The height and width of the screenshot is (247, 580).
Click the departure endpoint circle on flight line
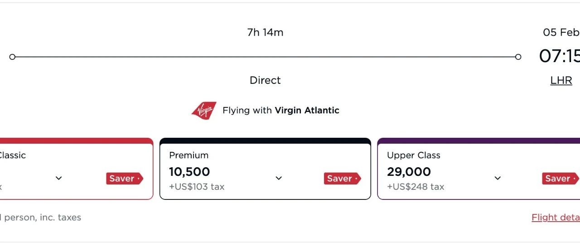click(13, 57)
